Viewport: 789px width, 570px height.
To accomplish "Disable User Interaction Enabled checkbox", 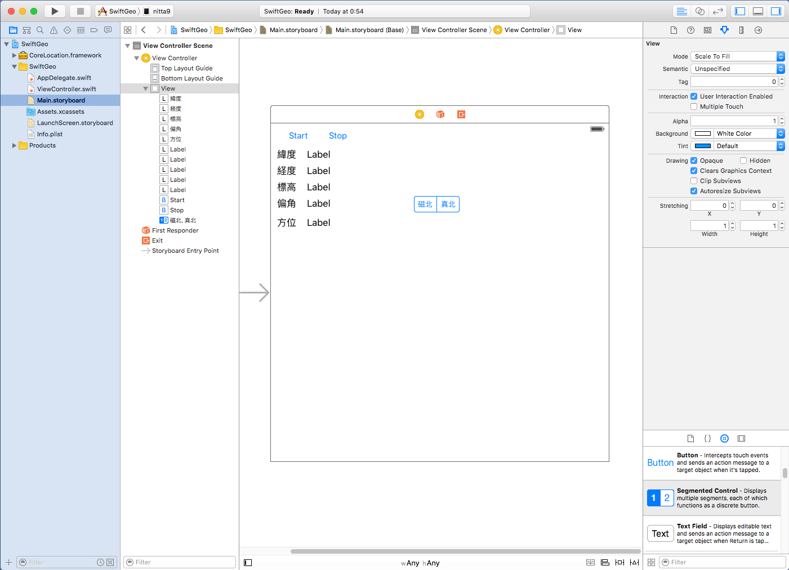I will pyautogui.click(x=694, y=96).
